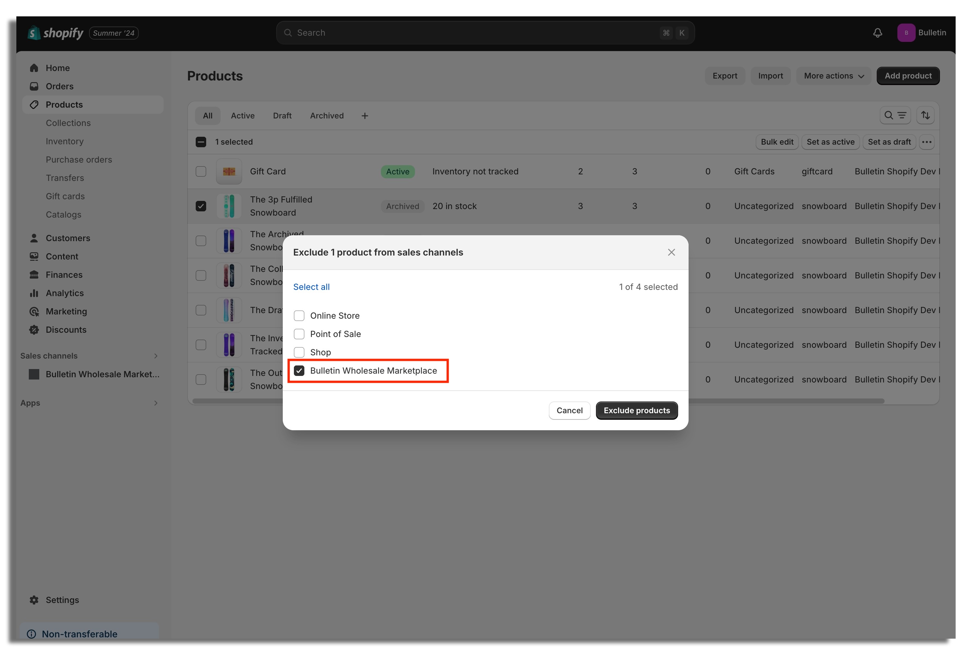Click the search magnifier icon in top bar

point(288,33)
